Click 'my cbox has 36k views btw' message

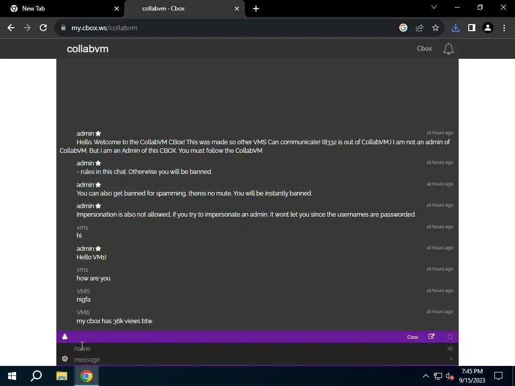(114, 321)
